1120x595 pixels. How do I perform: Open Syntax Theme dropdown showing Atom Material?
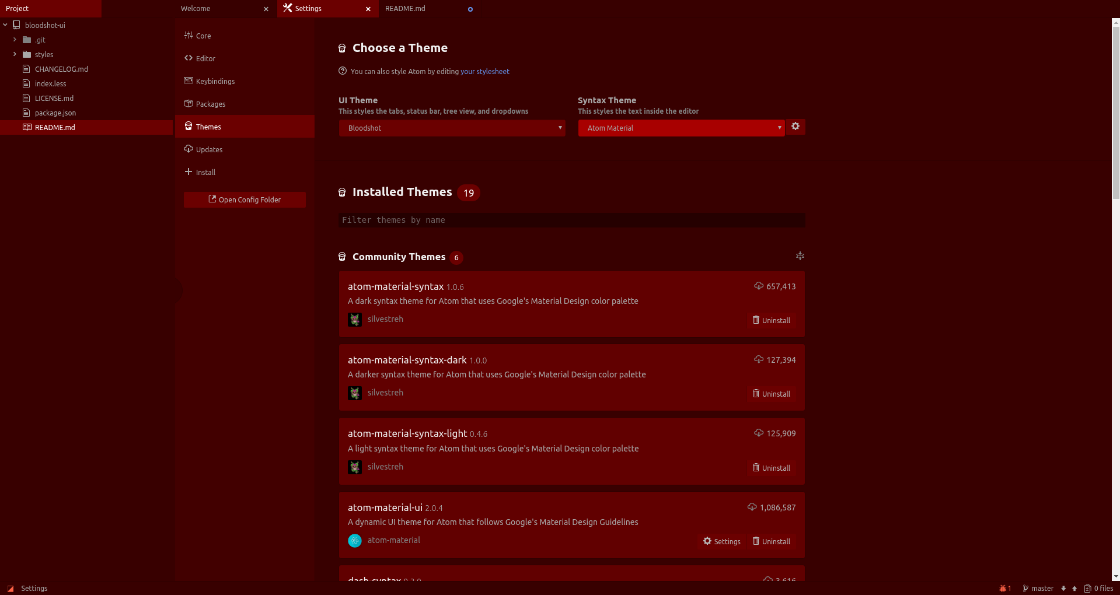click(x=682, y=128)
